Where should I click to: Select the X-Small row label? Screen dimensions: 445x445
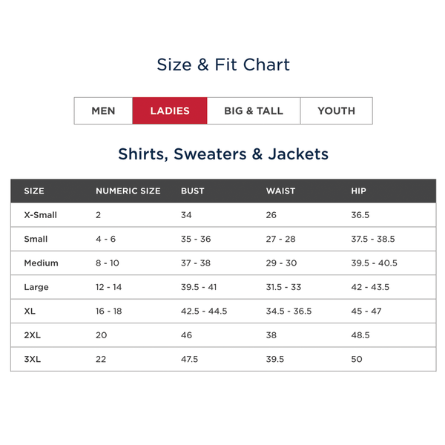(40, 215)
